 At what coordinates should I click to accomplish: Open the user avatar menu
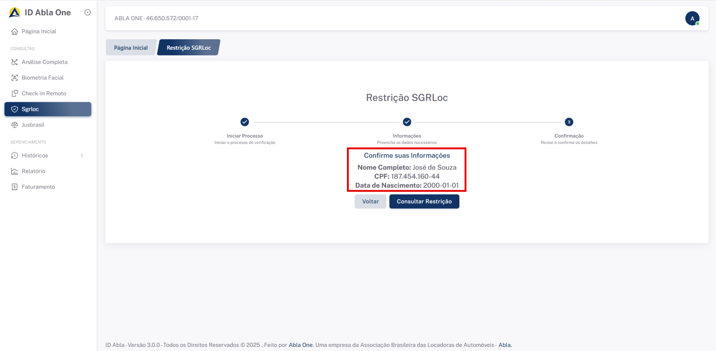coord(692,18)
